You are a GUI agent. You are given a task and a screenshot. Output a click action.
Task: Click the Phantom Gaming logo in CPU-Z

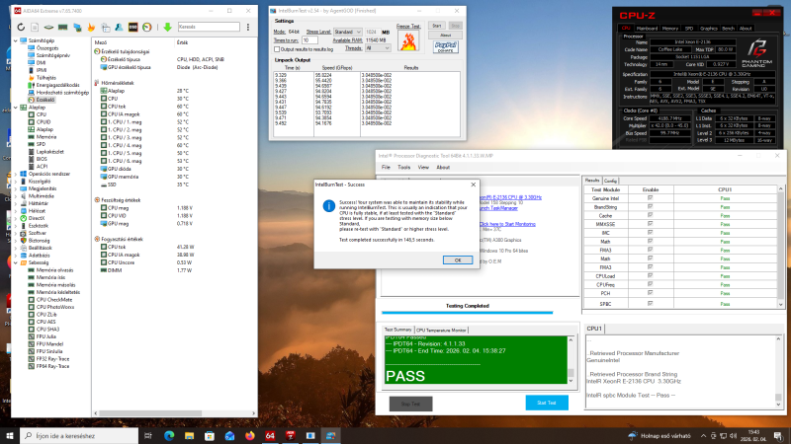tap(756, 54)
